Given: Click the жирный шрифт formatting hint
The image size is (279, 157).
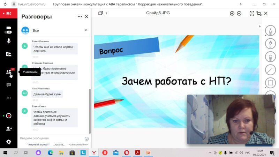Looking at the screenshot, I should [38, 144].
